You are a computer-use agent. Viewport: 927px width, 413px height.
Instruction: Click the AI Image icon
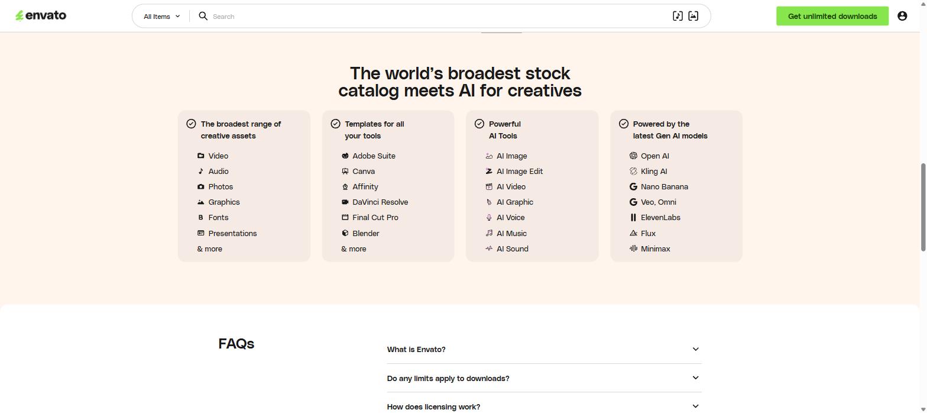tap(489, 156)
